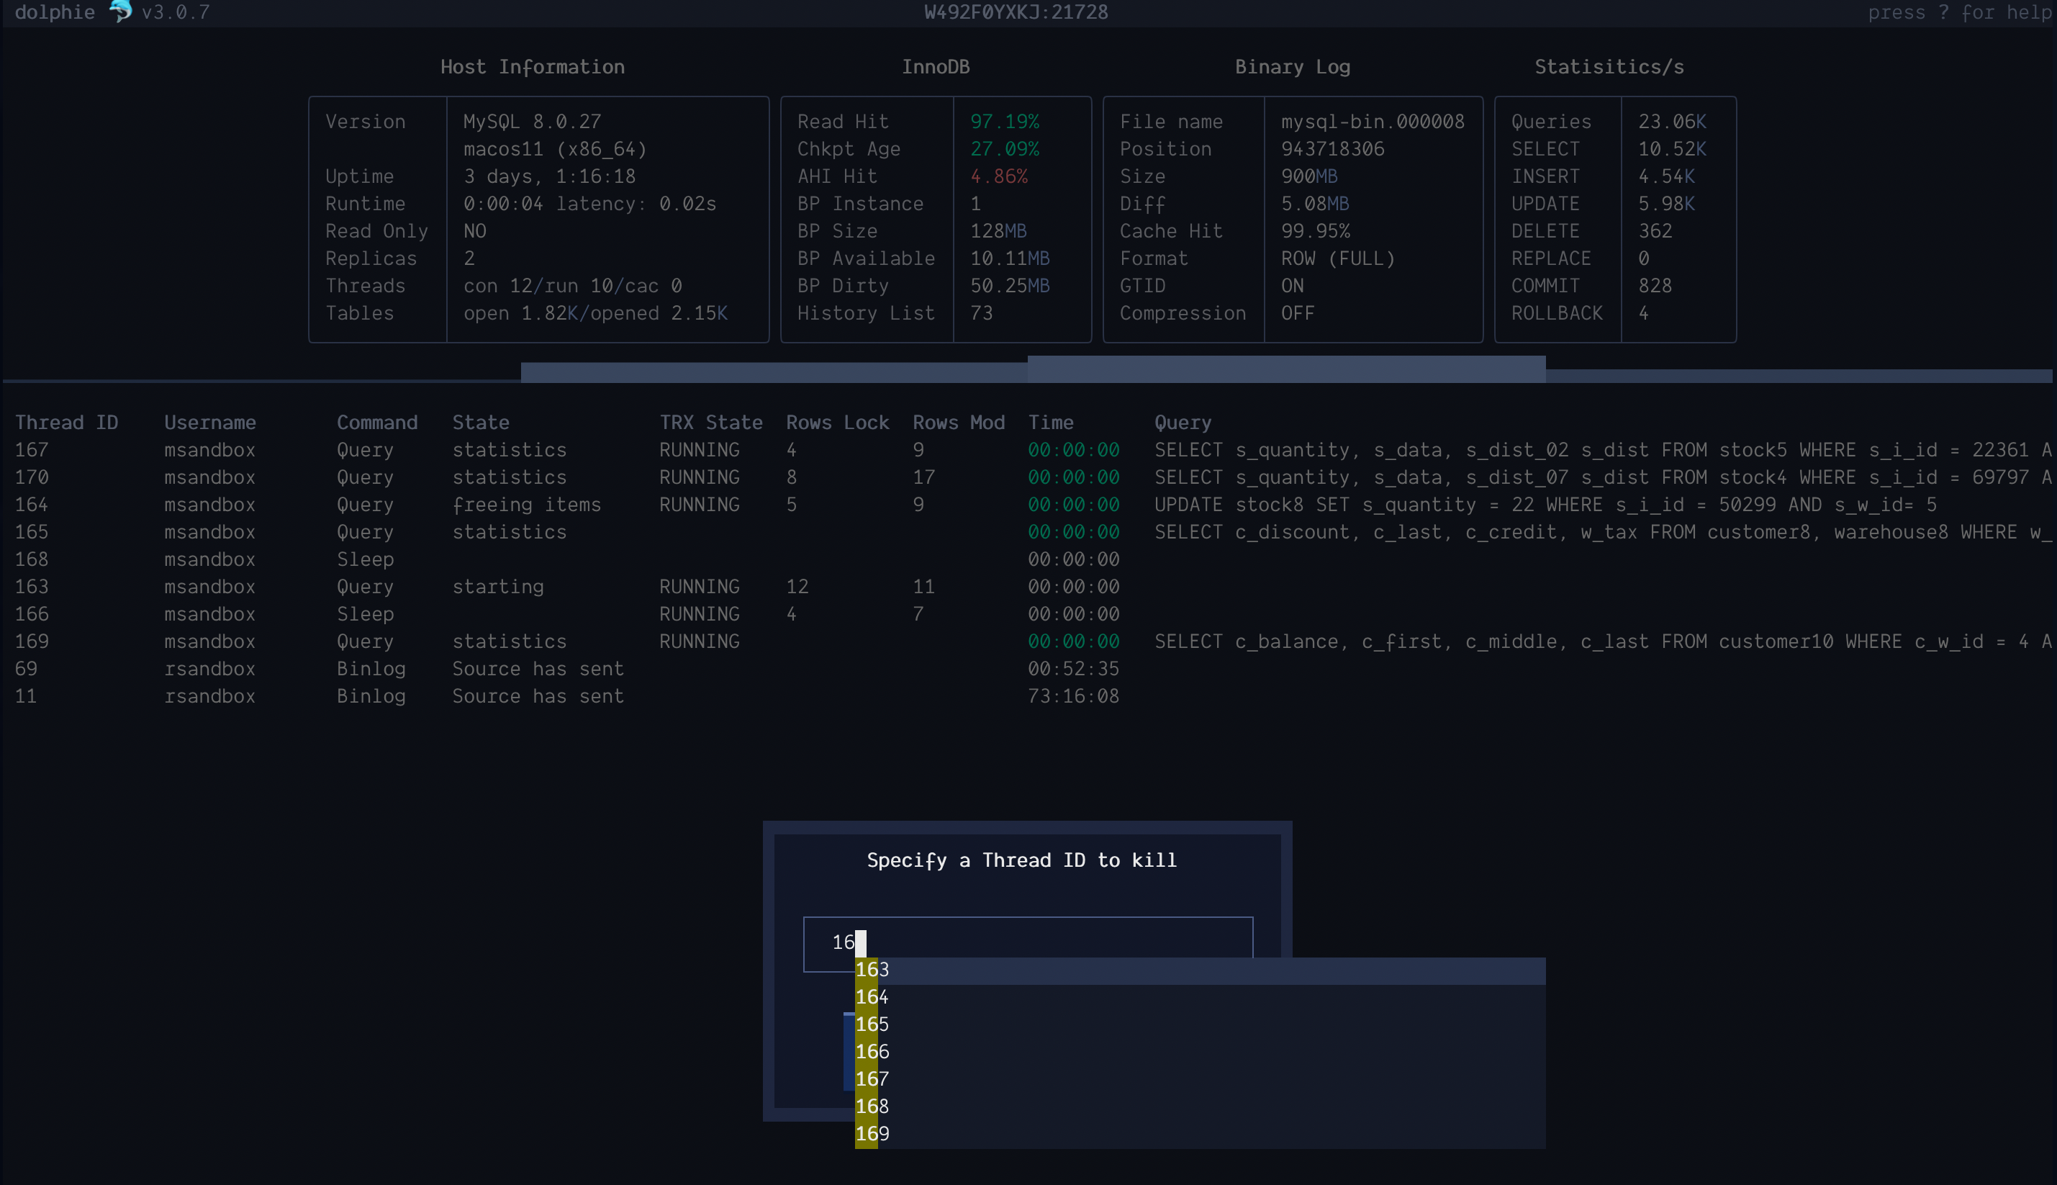Select the Sleep row for thread 168
Image resolution: width=2057 pixels, height=1185 pixels.
(366, 559)
